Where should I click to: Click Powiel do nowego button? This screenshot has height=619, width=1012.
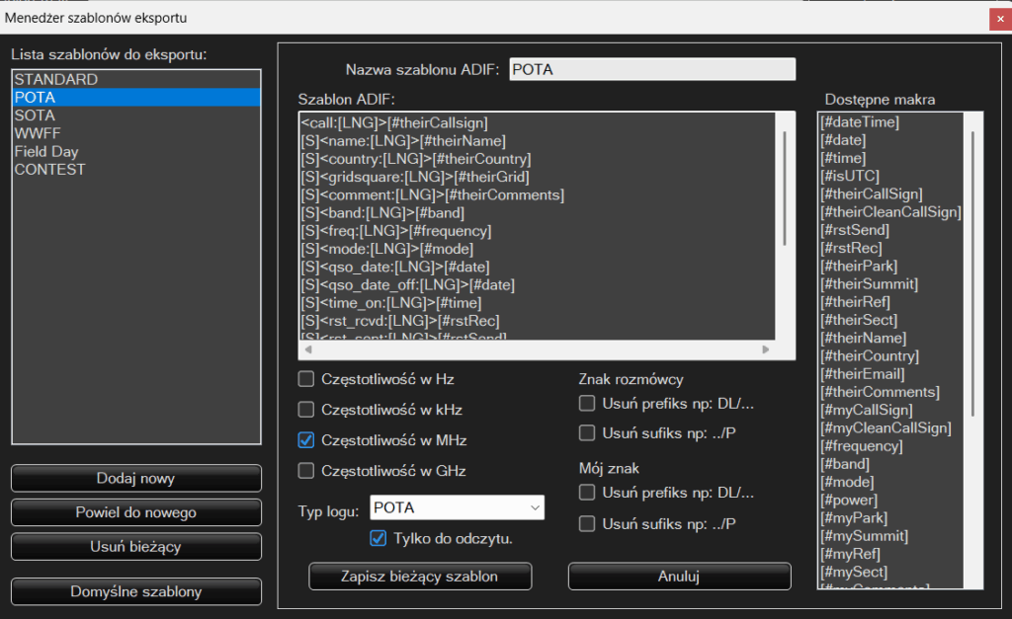(136, 512)
